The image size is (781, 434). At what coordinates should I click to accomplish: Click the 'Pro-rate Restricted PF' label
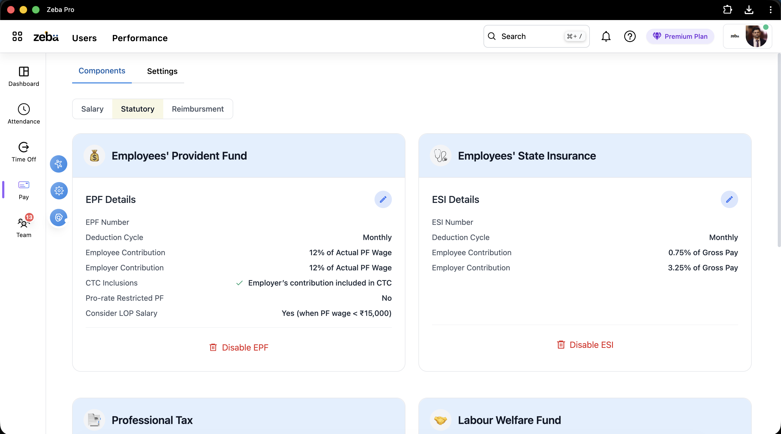[x=124, y=298]
